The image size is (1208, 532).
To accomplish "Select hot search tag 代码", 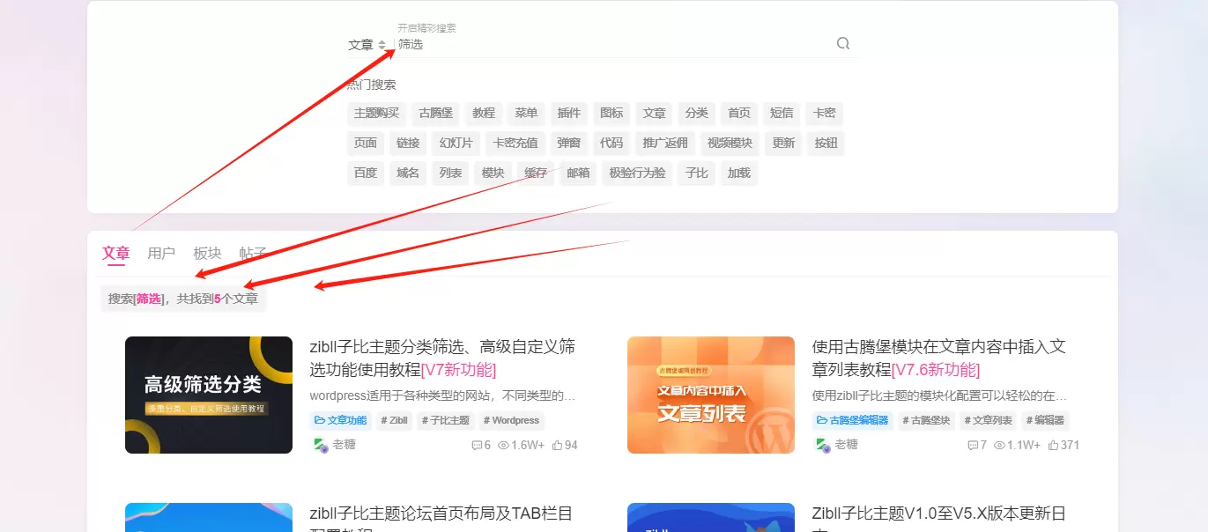I will pyautogui.click(x=611, y=144).
